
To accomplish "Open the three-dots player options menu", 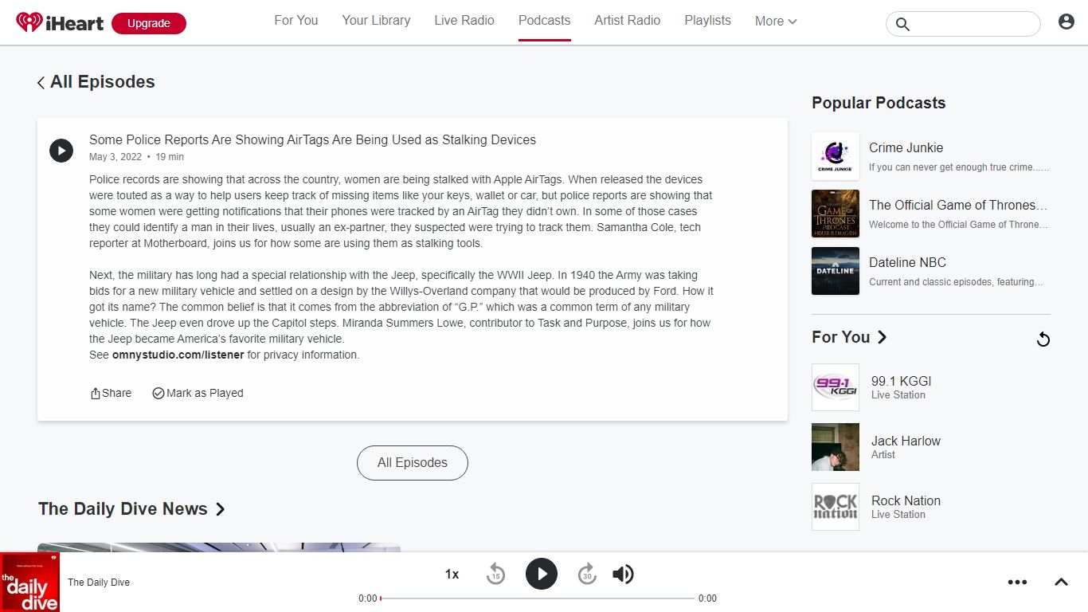I will 1017,582.
